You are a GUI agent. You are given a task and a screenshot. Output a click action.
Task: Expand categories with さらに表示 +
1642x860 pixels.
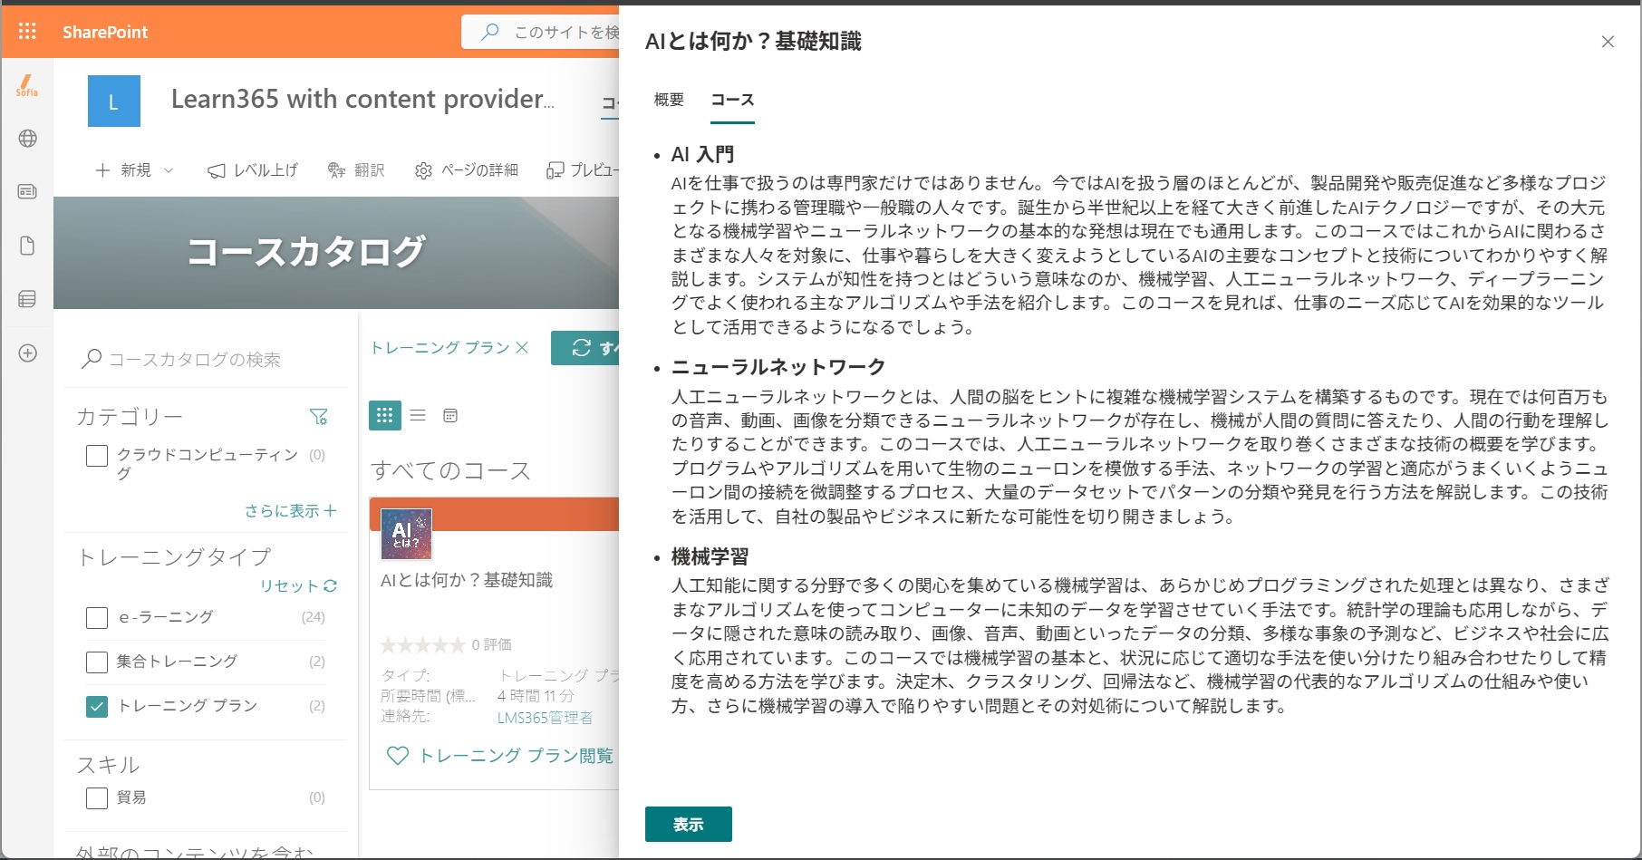click(x=291, y=511)
